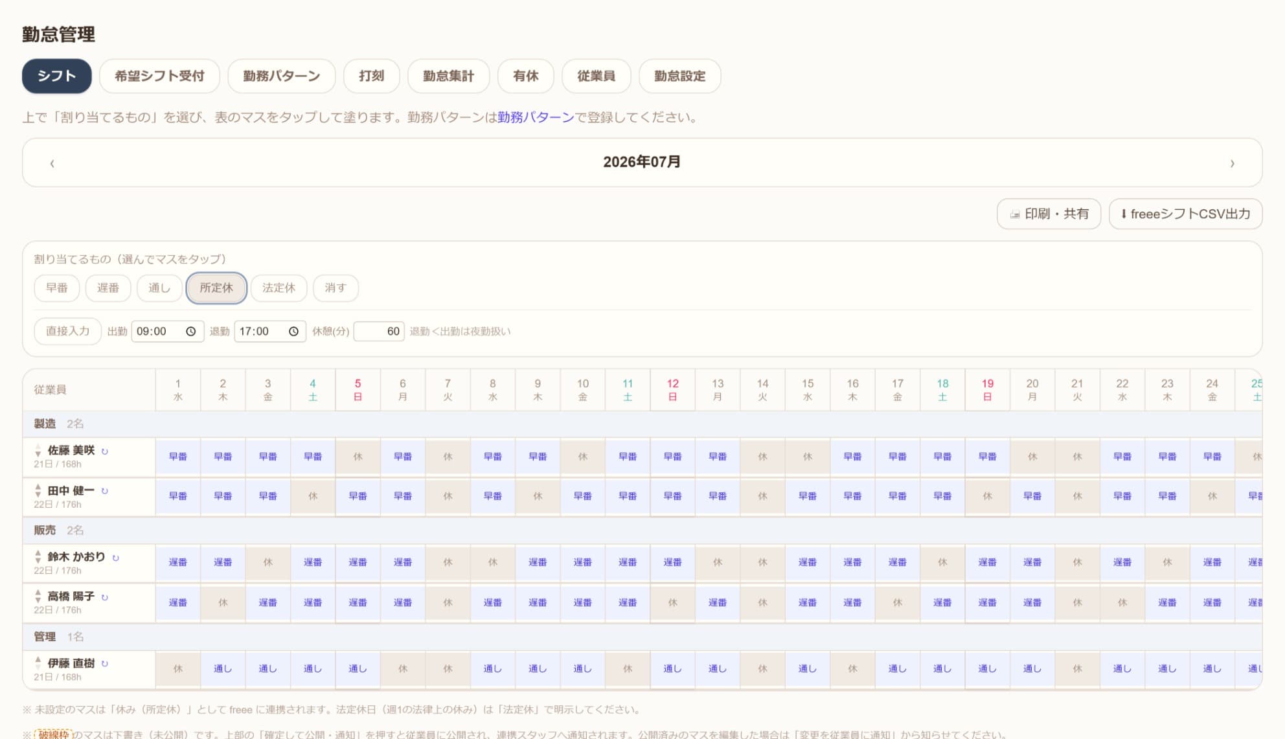Click the reorder arrows for 高橋 陽子
Screen dimensions: 1285x739
38,597
